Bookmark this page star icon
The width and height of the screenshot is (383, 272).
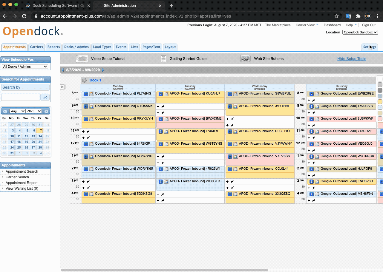tap(337, 16)
